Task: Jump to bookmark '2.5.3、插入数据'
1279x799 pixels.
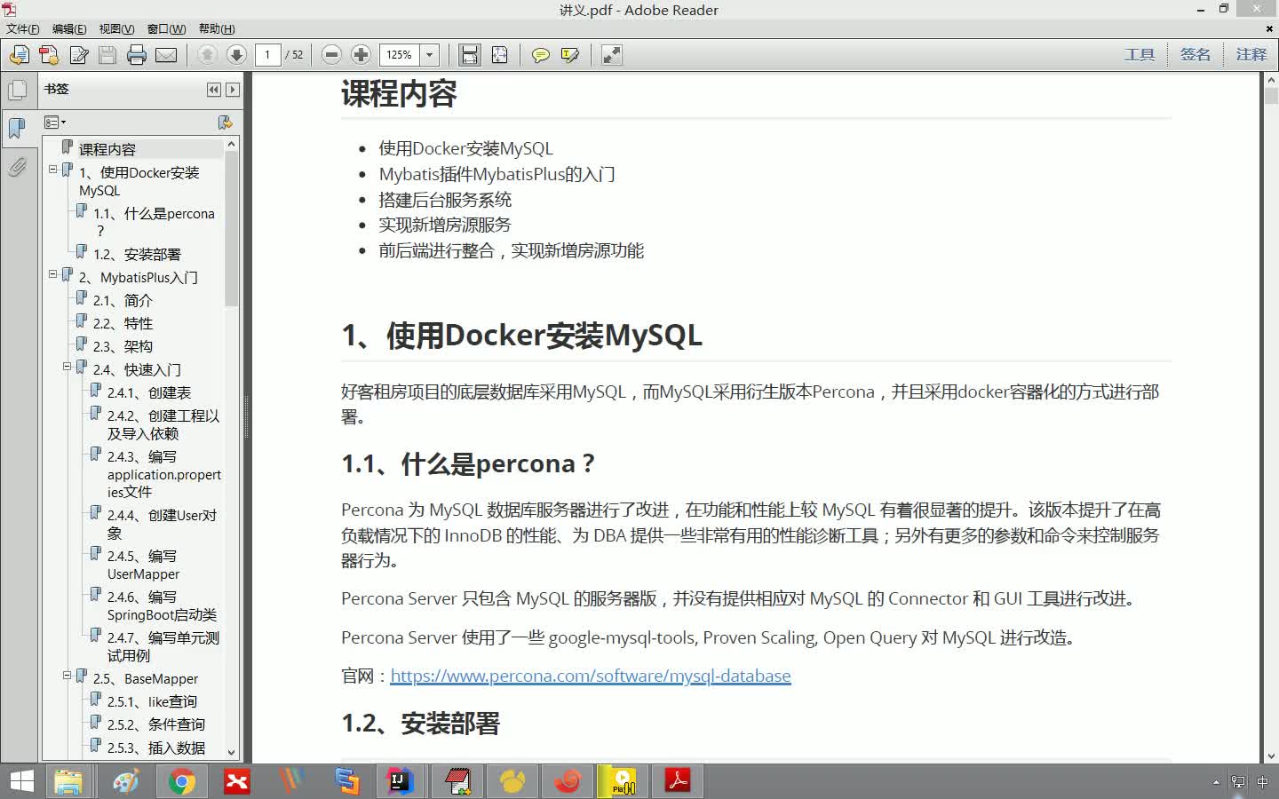Action: tap(156, 748)
